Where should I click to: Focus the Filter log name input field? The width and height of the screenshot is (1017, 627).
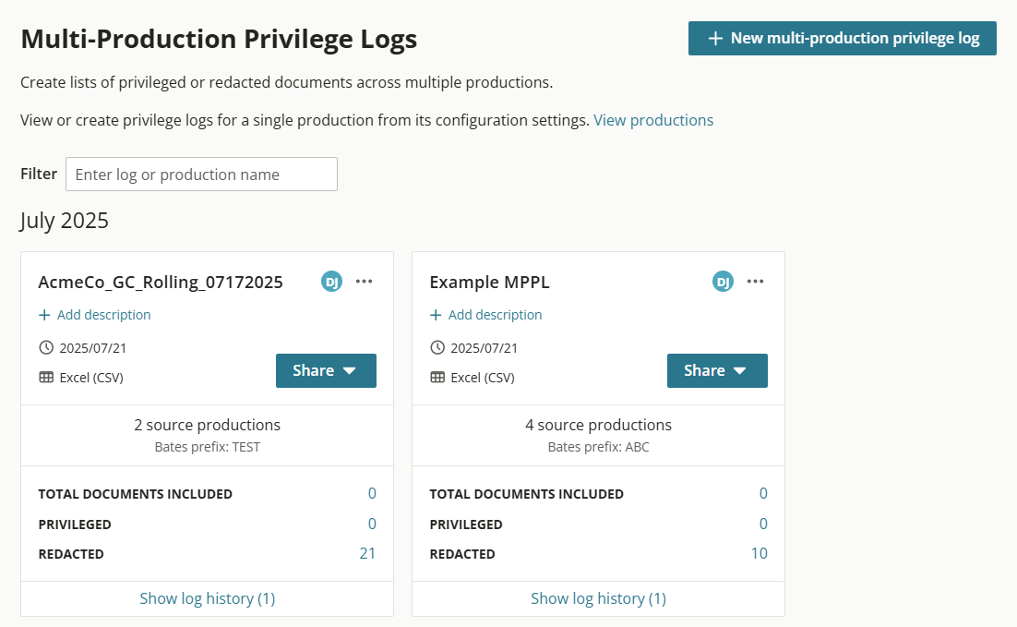click(201, 175)
